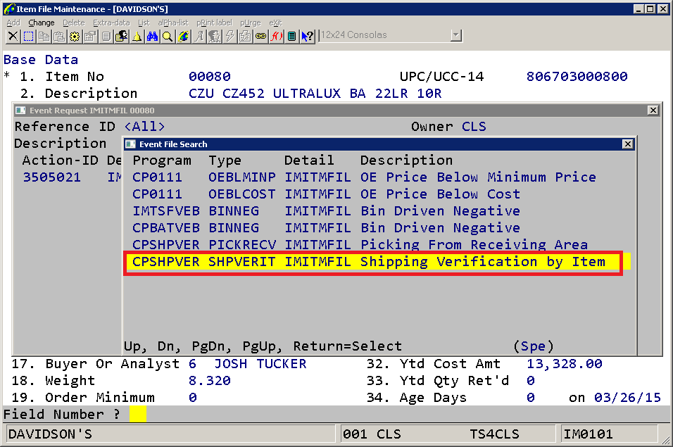Click the Age Days date 03/26/15

pyautogui.click(x=627, y=397)
